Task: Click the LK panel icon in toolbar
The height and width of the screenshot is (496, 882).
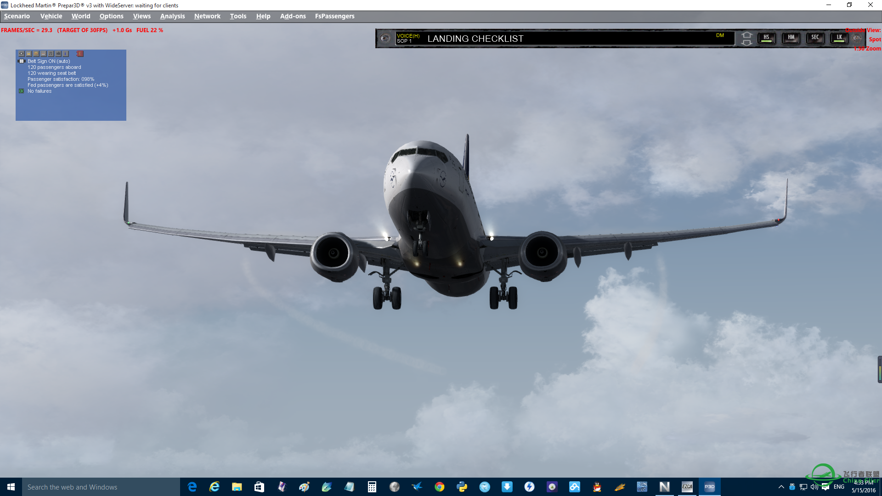Action: [x=838, y=38]
